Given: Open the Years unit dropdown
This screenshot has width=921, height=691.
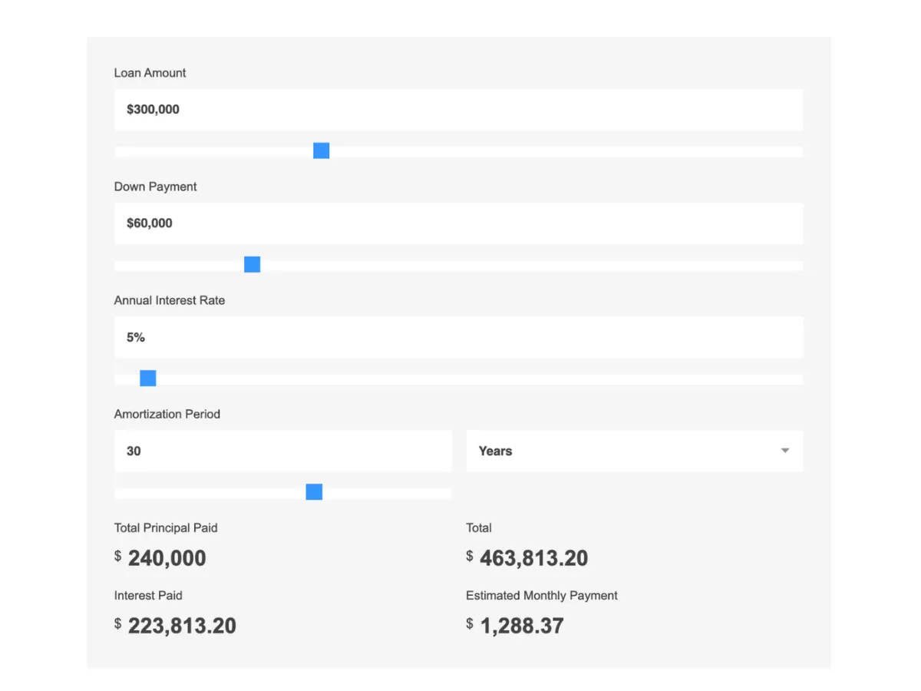Looking at the screenshot, I should (634, 451).
